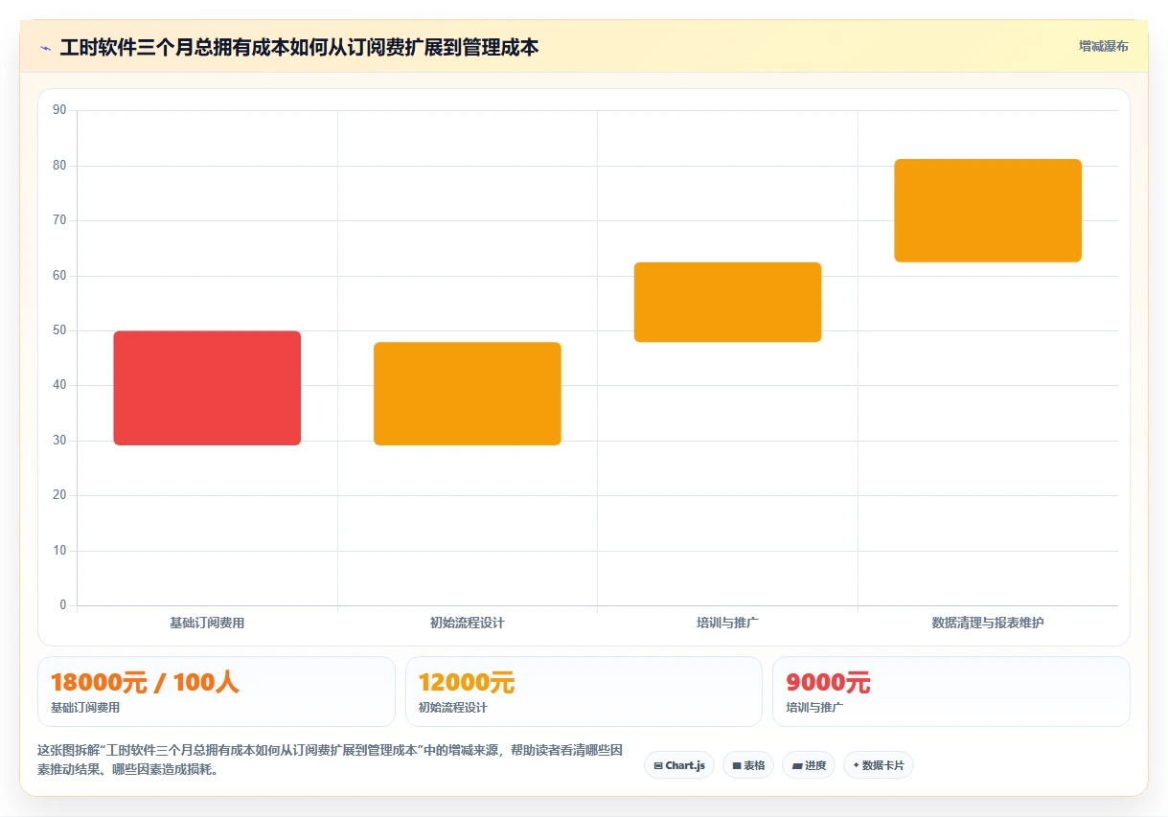The width and height of the screenshot is (1168, 817).
Task: Click the orange 数据清理与报表维护 bar
Action: point(988,211)
